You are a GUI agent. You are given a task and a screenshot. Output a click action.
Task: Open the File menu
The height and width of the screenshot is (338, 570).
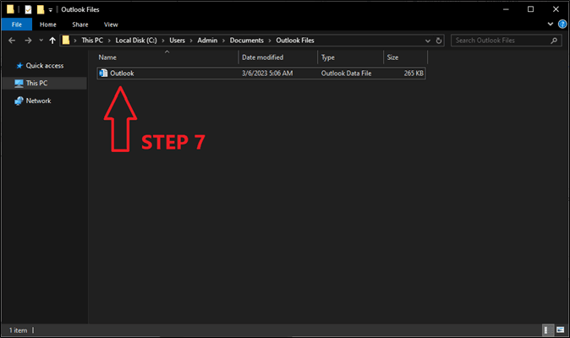[14, 25]
